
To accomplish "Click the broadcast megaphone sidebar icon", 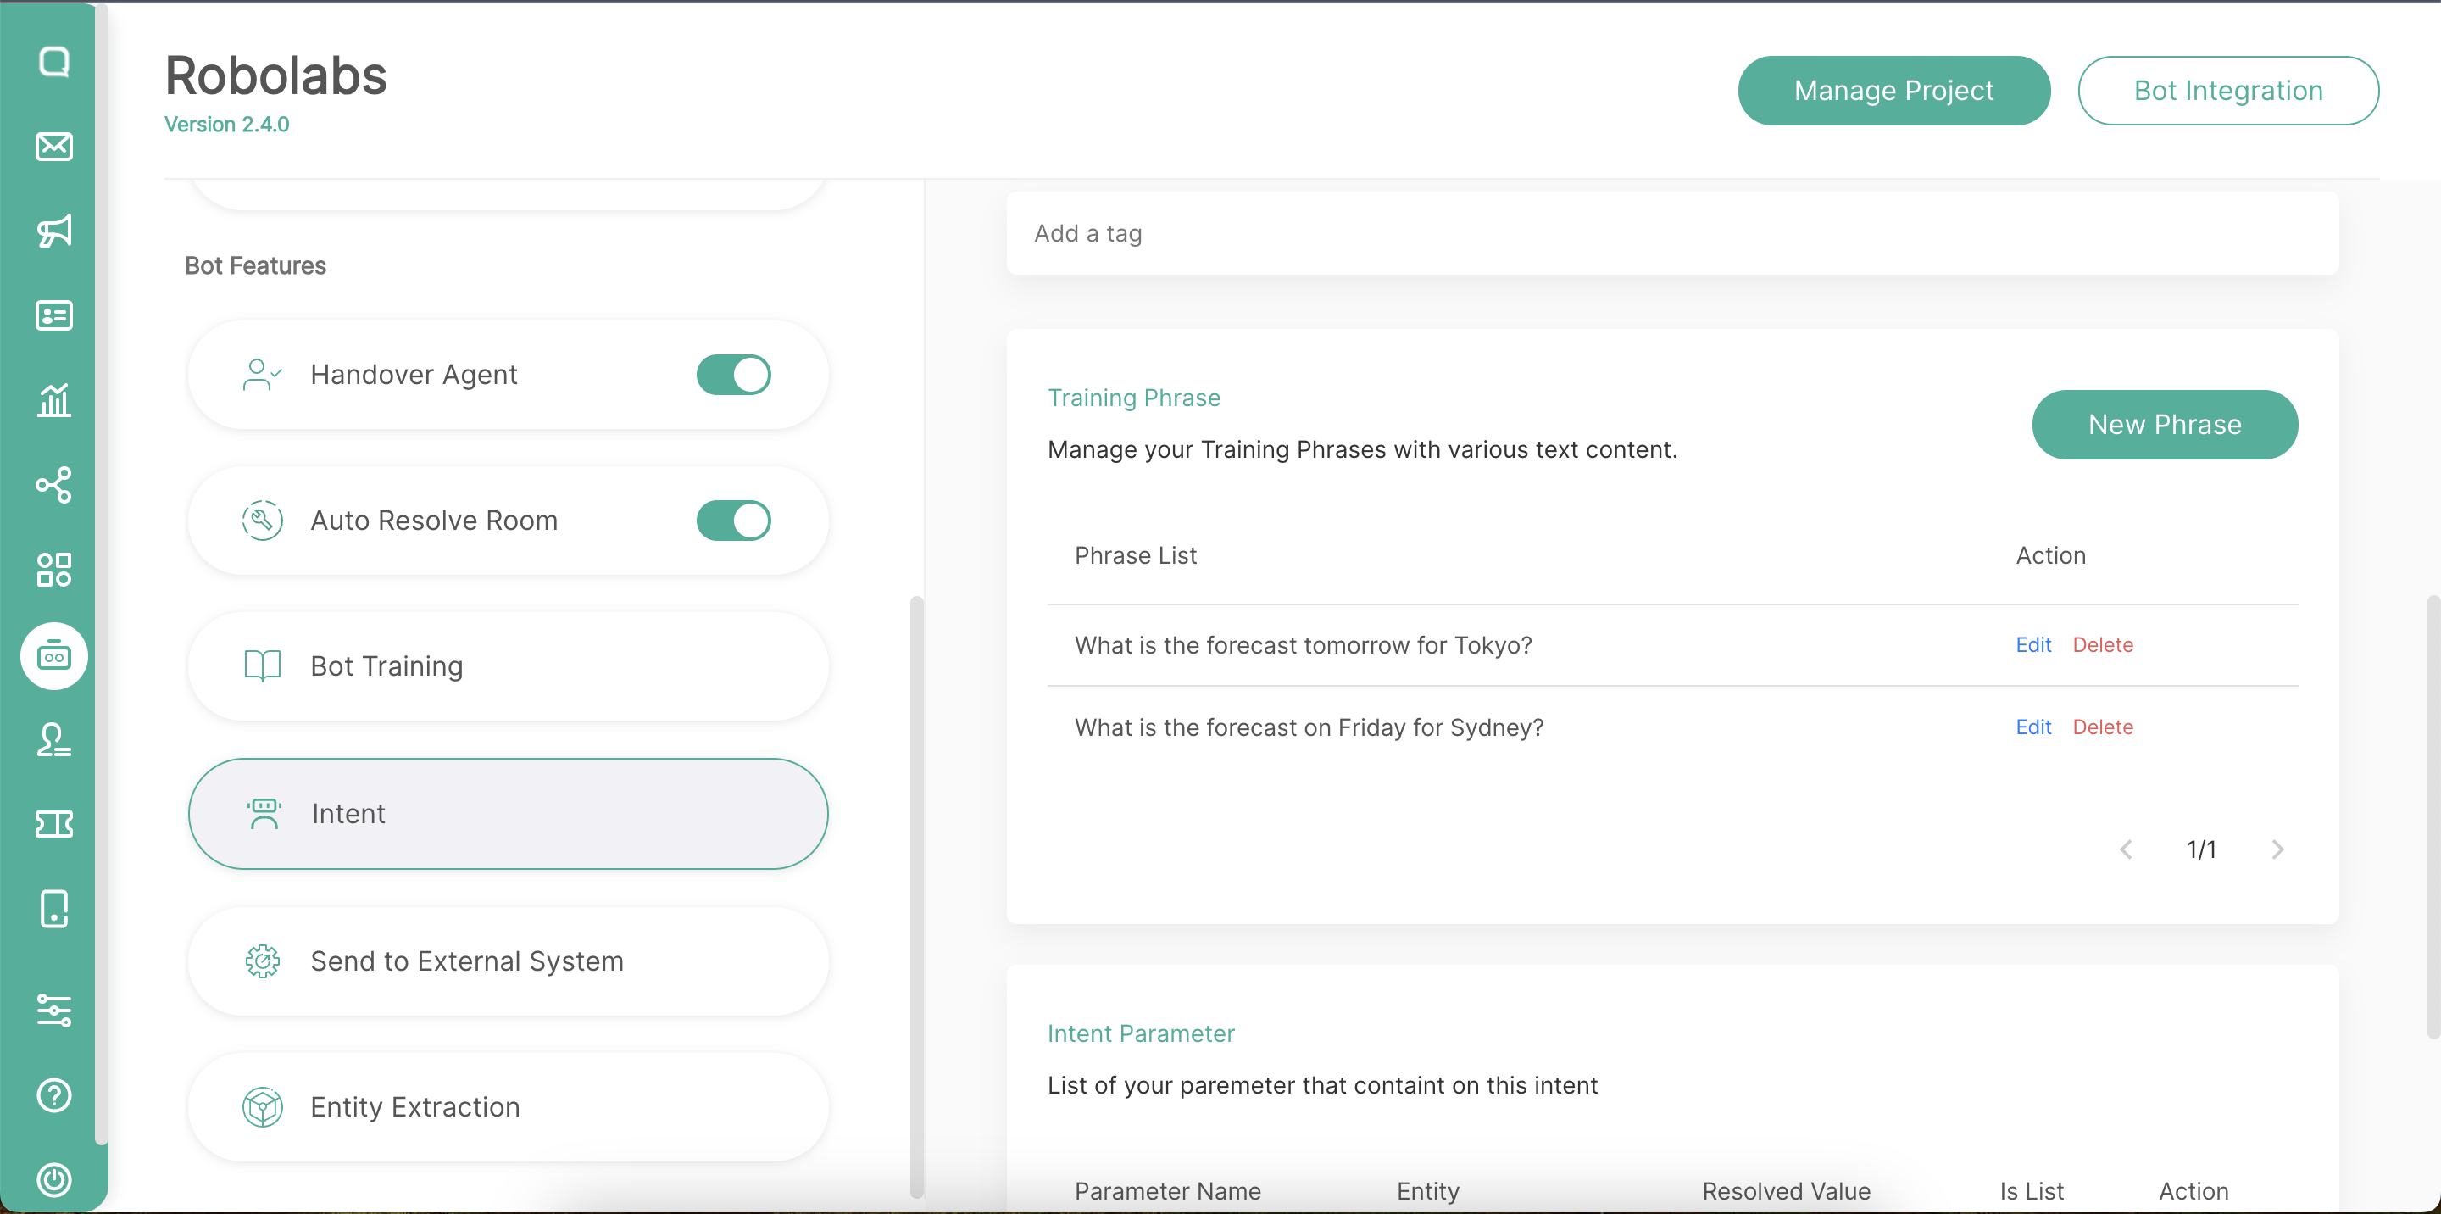I will point(54,231).
